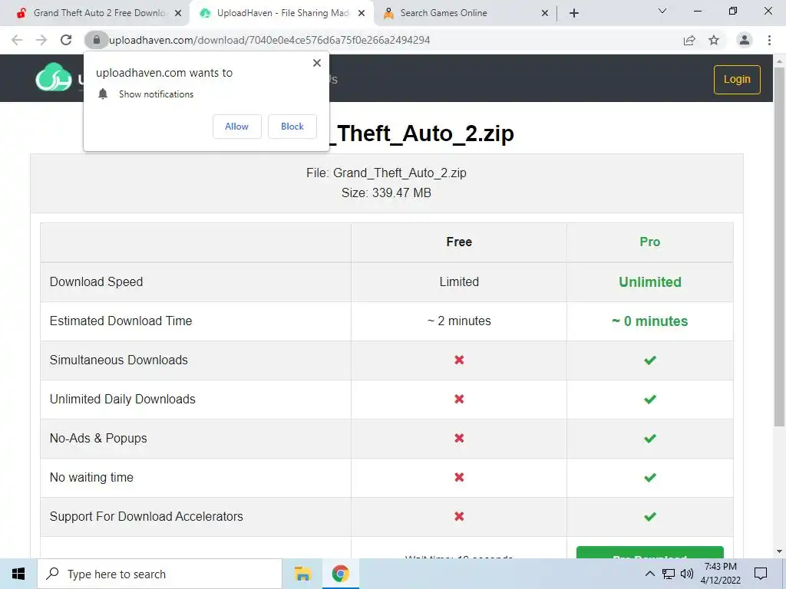Bookmark this page with star icon

click(714, 40)
